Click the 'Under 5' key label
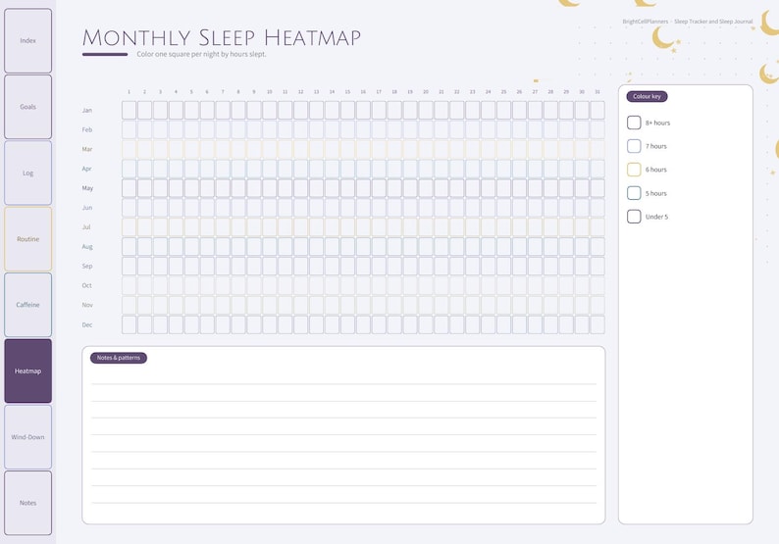This screenshot has height=544, width=779. [x=656, y=217]
